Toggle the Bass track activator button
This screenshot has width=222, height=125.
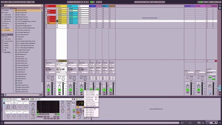49,90
